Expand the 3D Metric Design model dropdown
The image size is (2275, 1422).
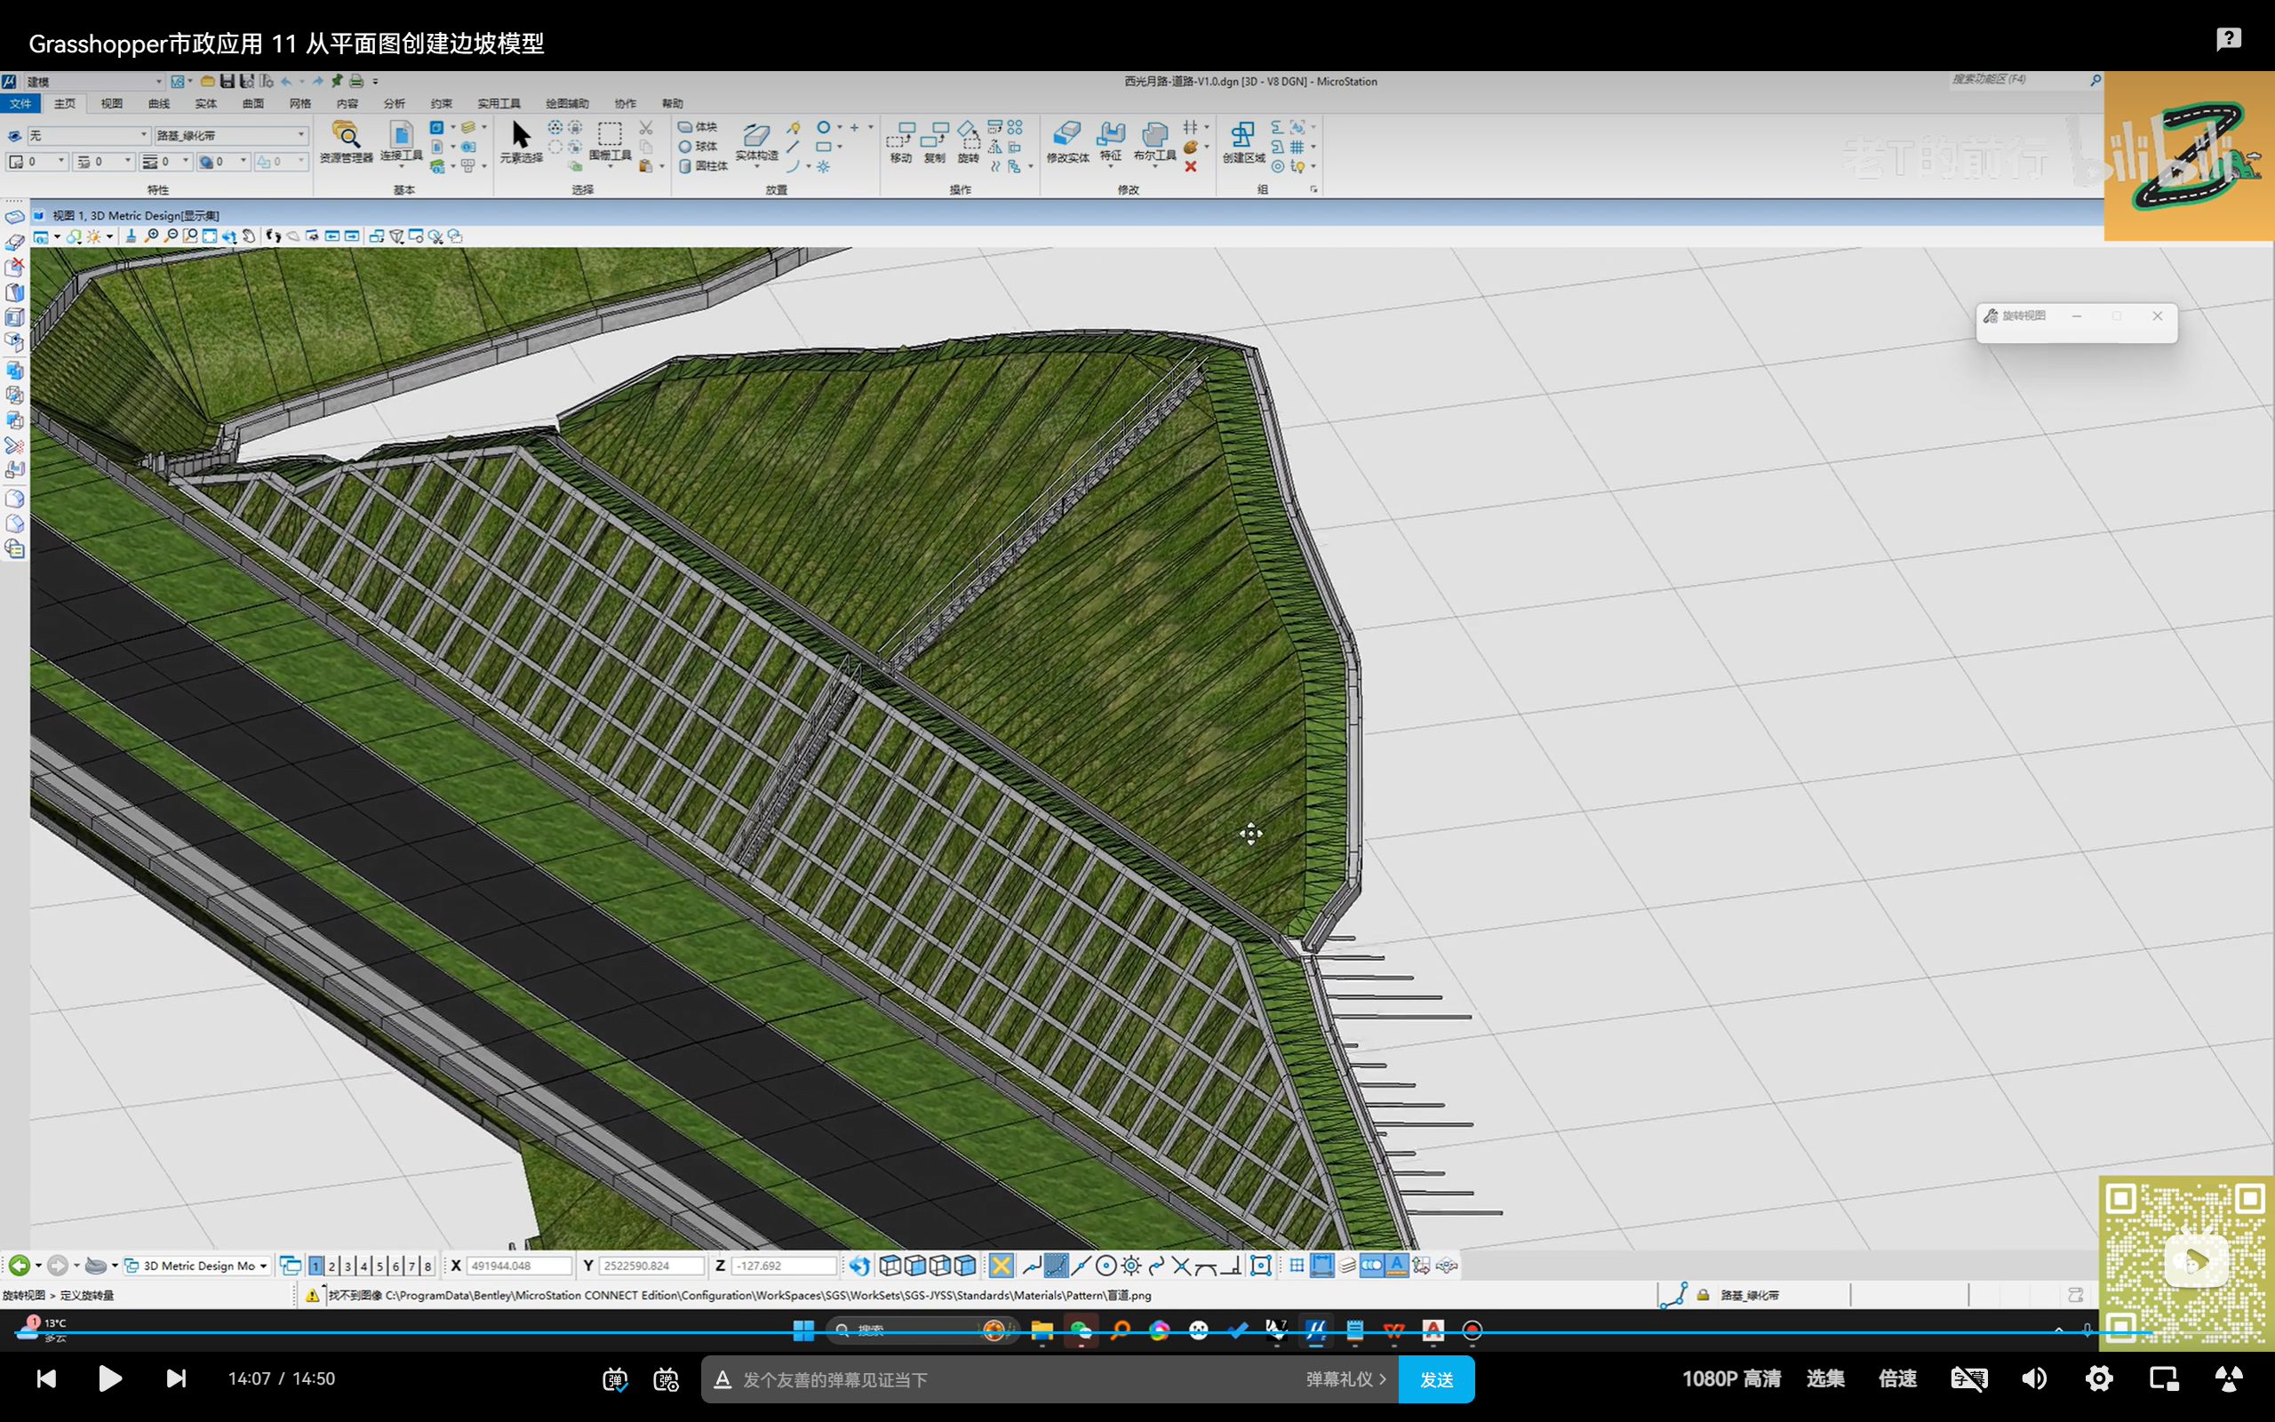263,1266
